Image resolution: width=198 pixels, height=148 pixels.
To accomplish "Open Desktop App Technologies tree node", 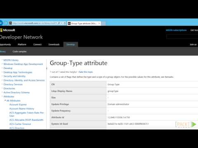I will [18, 72].
